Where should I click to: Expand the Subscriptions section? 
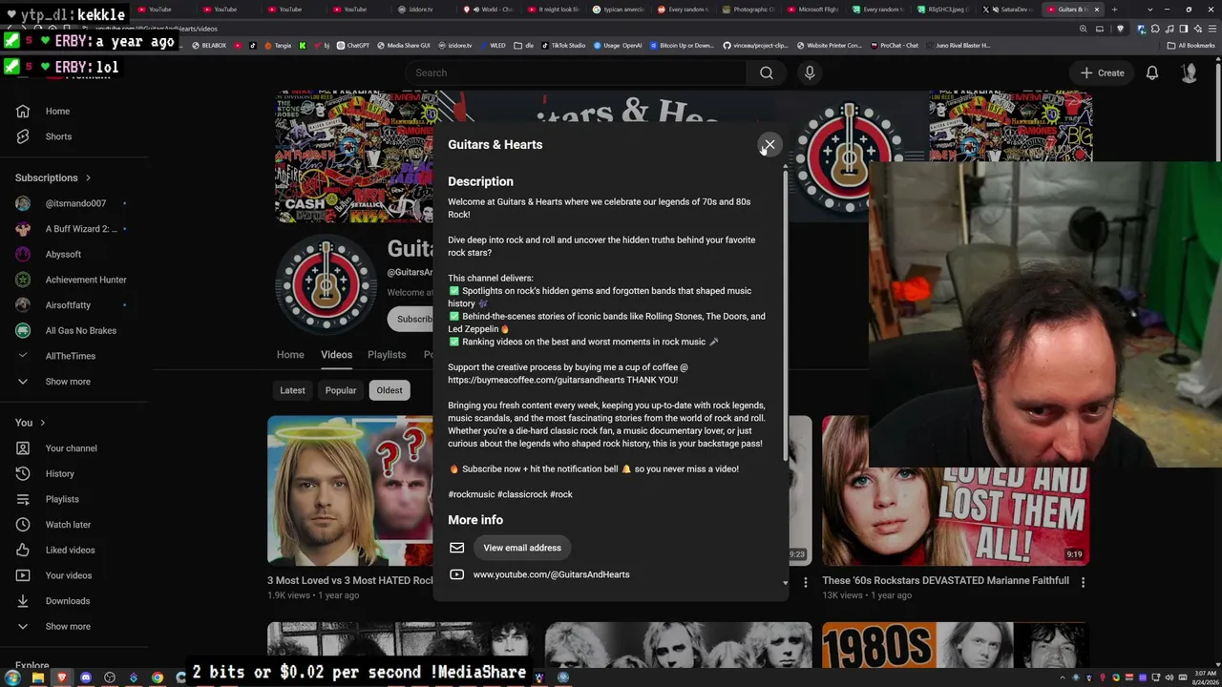click(53, 177)
